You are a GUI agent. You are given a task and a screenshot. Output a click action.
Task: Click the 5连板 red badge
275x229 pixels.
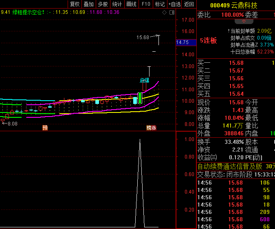click(x=208, y=41)
